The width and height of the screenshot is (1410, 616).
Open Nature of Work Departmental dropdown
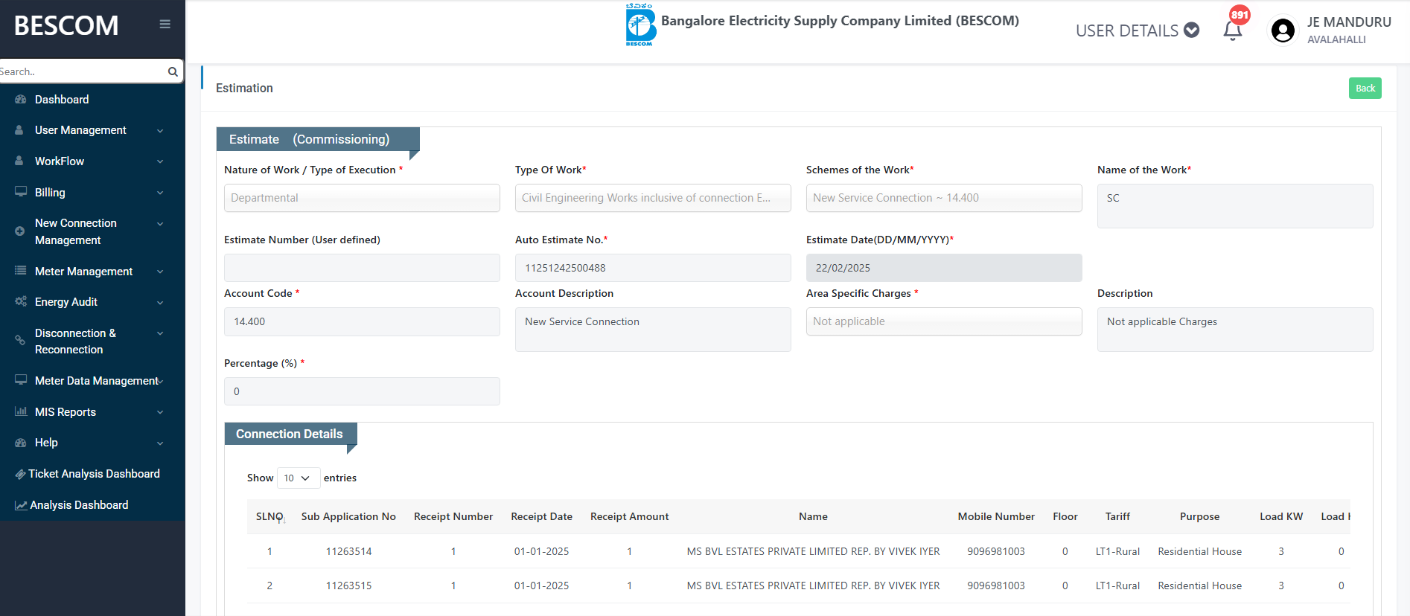[x=362, y=198]
